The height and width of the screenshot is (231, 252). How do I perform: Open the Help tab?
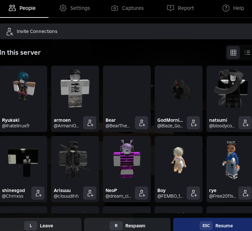coord(233,8)
